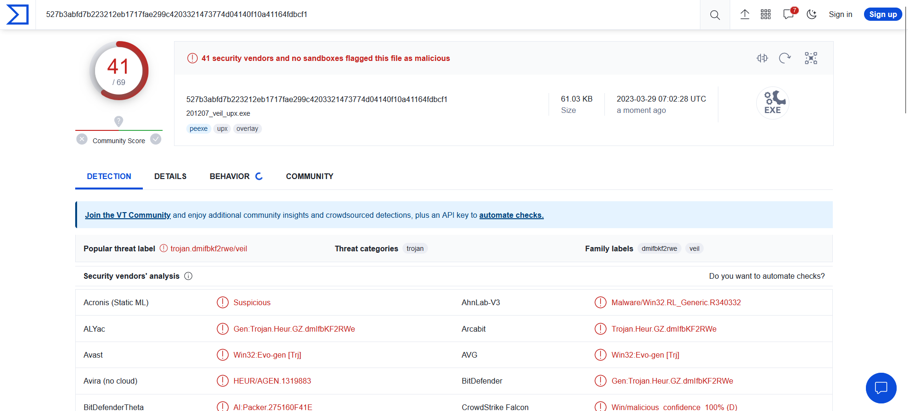
Task: Click the ALYac detection alert icon
Action: point(222,329)
